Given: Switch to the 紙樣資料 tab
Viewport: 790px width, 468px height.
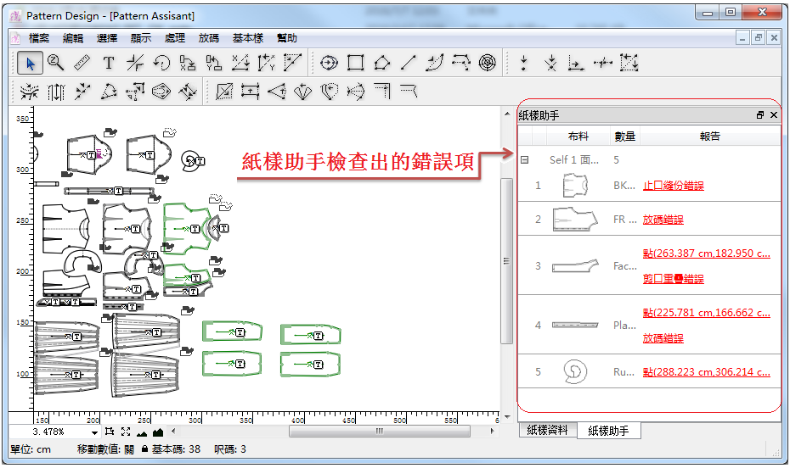Looking at the screenshot, I should 547,431.
